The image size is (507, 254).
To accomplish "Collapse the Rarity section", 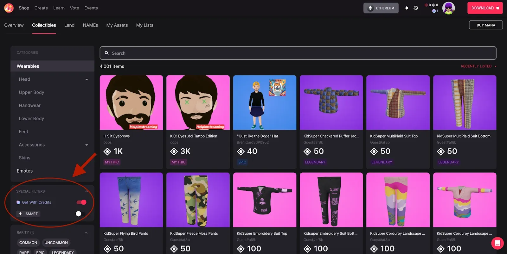I will (86, 233).
